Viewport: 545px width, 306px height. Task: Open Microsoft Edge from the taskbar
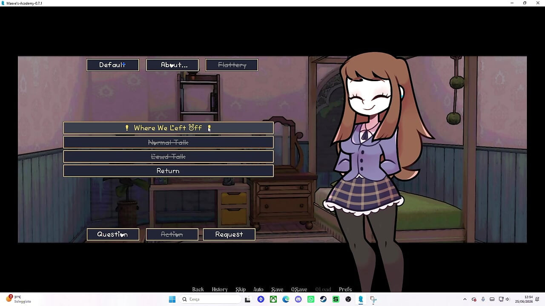coord(286,299)
